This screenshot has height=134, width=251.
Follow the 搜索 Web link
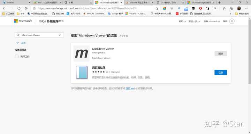[130, 89]
